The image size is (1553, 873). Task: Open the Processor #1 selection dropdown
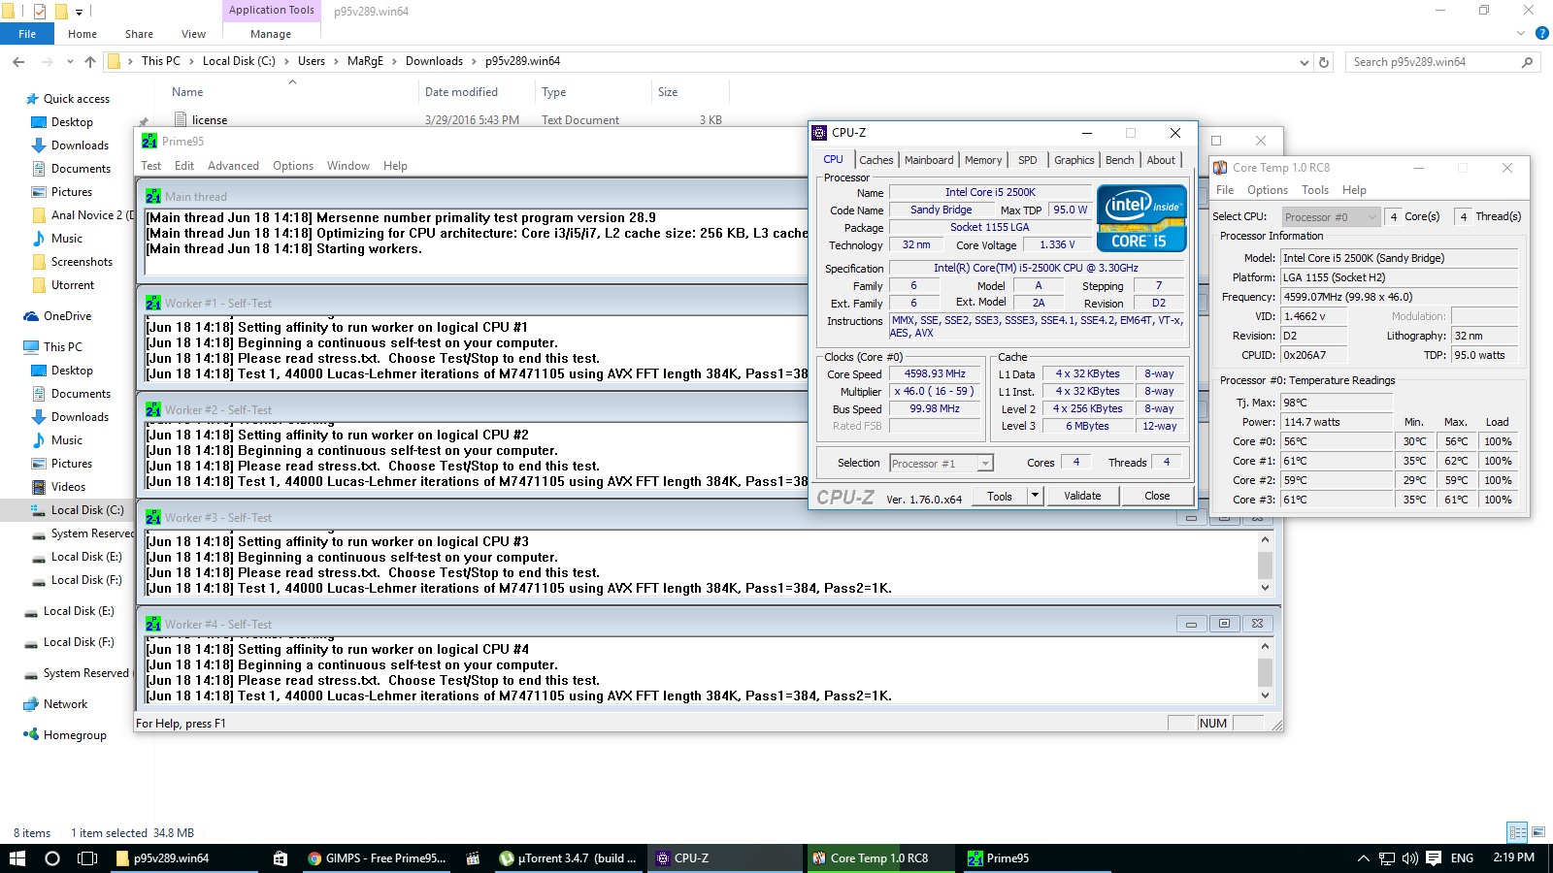point(941,464)
